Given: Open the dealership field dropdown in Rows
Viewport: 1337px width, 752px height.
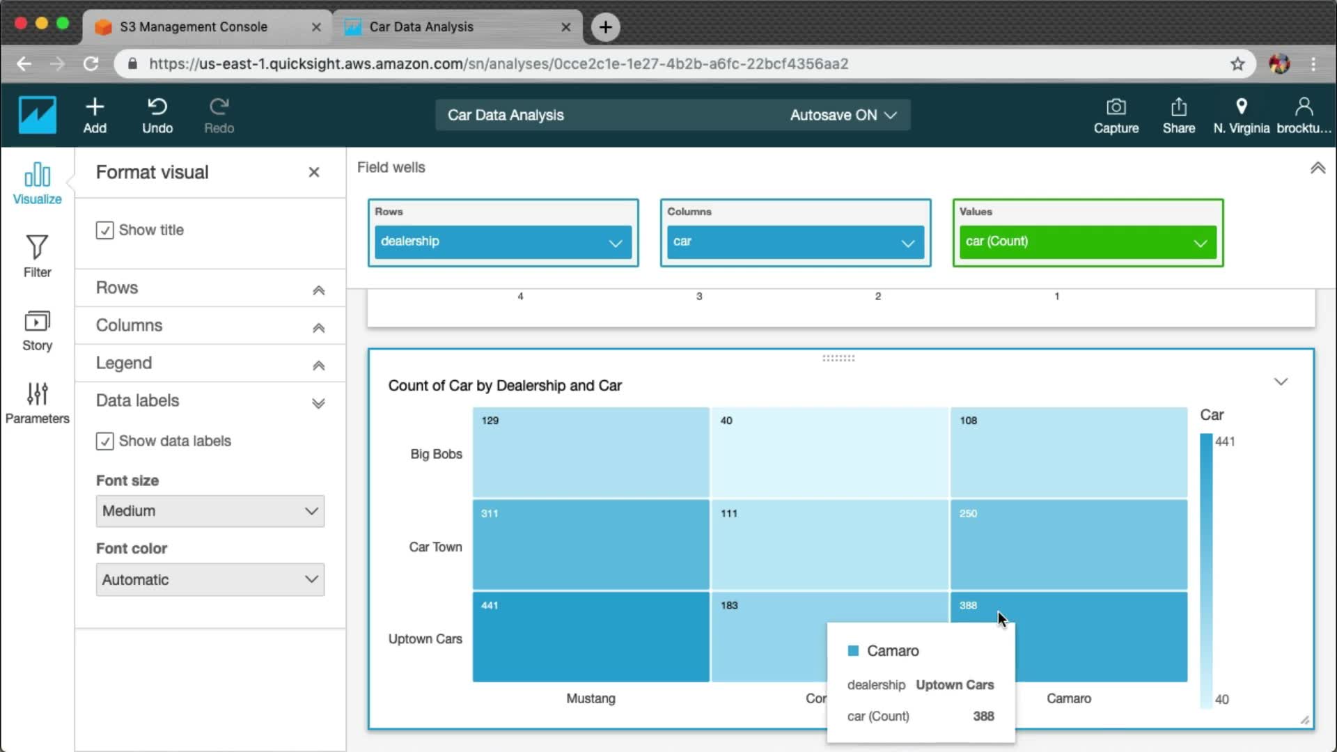Looking at the screenshot, I should [x=615, y=243].
